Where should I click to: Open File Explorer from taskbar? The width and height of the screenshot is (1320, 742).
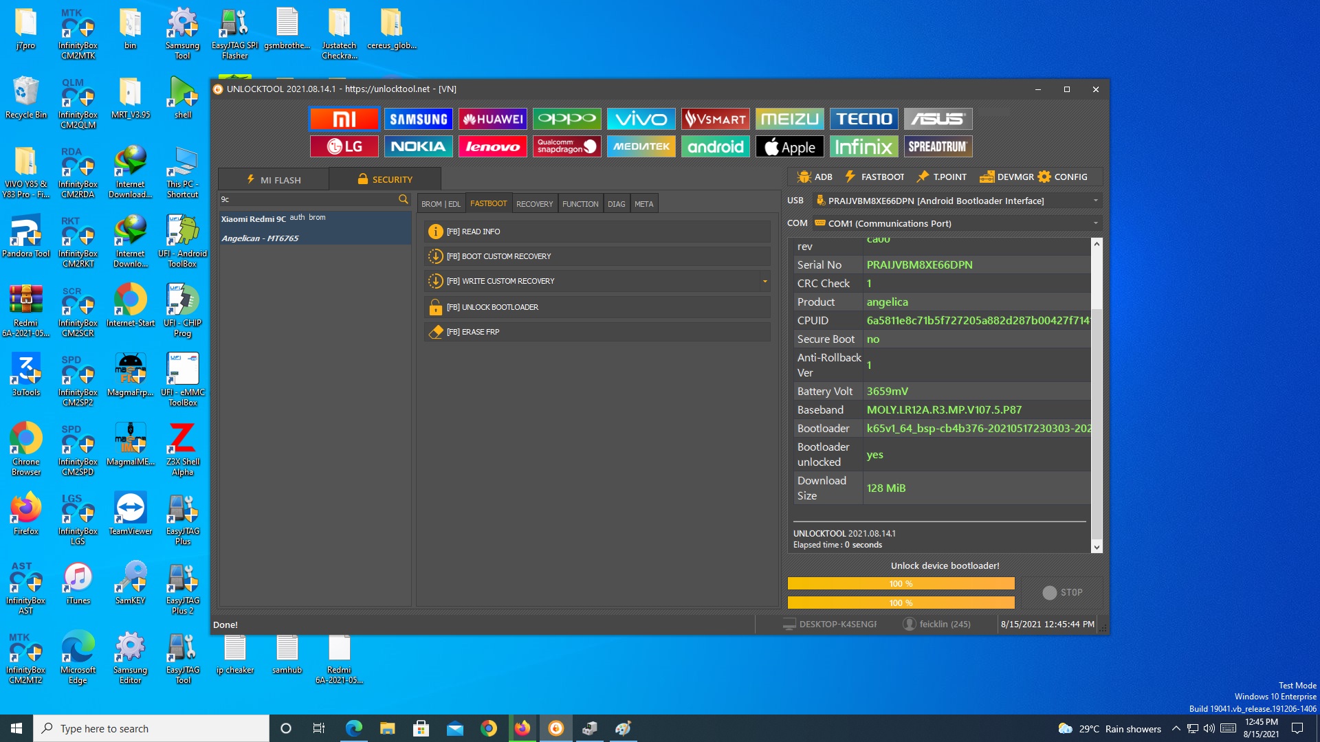(x=387, y=728)
